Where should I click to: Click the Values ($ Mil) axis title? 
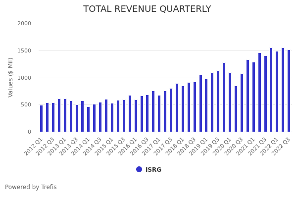[11, 77]
